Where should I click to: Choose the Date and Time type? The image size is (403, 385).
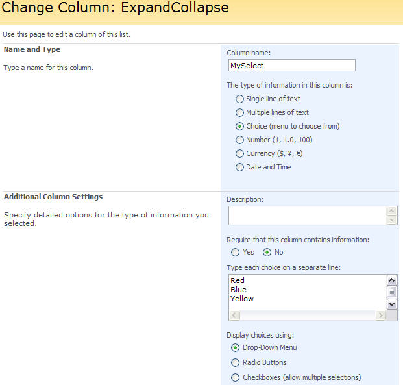click(x=240, y=168)
